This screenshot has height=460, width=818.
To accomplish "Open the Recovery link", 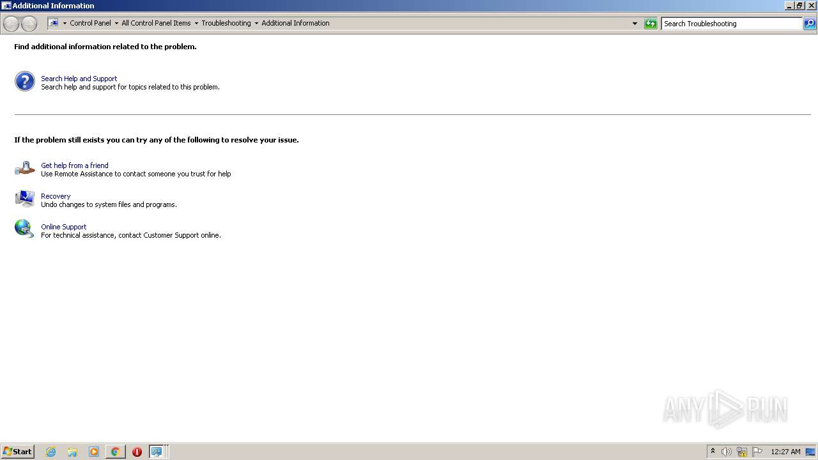I will point(56,196).
